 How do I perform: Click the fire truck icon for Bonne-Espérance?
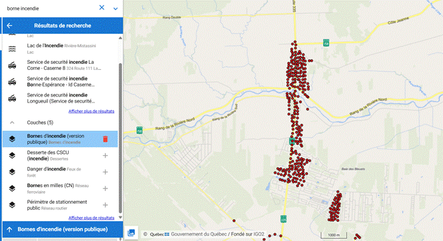(12, 82)
